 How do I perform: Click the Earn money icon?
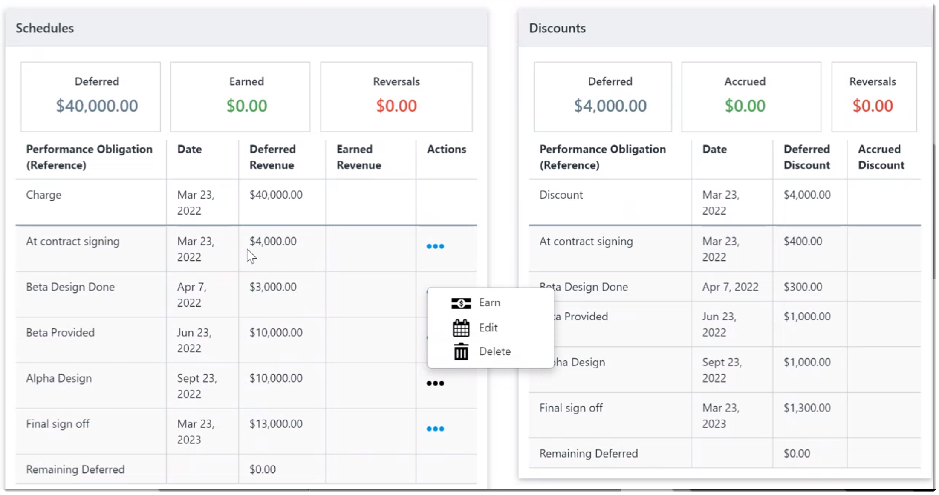click(461, 303)
